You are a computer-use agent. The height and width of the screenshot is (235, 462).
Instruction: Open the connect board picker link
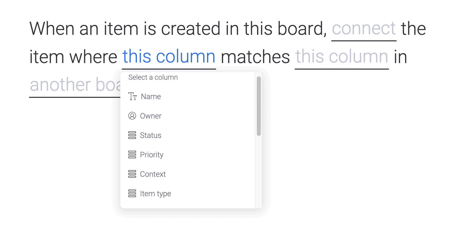(x=364, y=28)
